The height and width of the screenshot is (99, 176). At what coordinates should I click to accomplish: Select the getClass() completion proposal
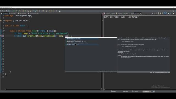click(x=82, y=45)
